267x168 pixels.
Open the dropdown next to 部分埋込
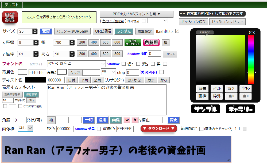(158, 21)
